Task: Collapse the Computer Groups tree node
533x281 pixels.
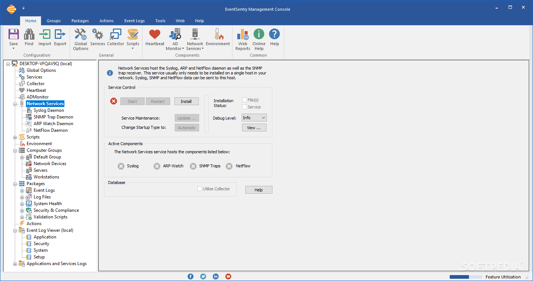Action: 15,150
